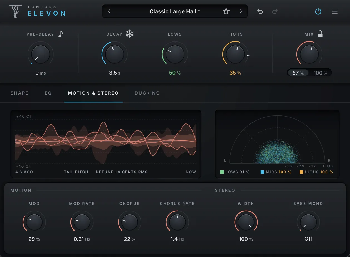Click the Mod Rate knob
The image size is (350, 257).
click(82, 222)
